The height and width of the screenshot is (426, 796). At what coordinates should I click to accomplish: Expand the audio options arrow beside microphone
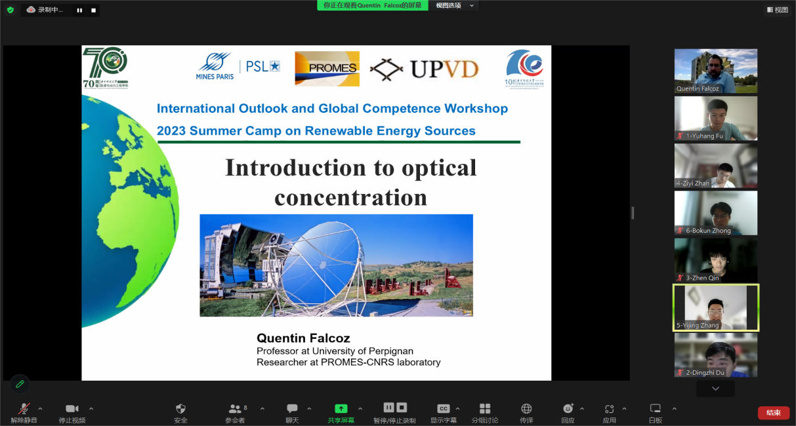(40, 408)
